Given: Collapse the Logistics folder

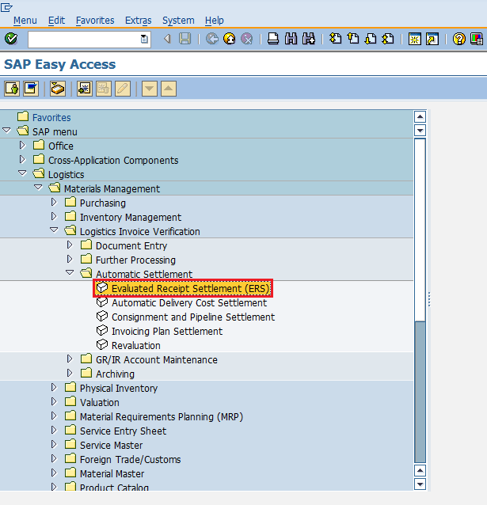Looking at the screenshot, I should pos(22,173).
